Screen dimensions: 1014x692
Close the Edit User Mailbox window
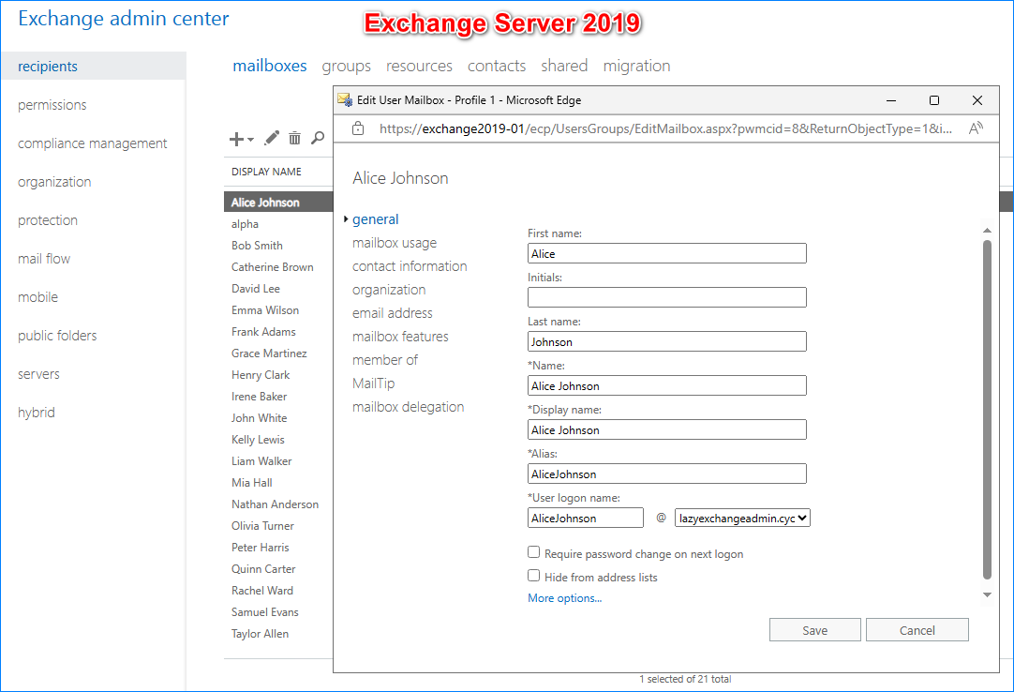[x=977, y=100]
